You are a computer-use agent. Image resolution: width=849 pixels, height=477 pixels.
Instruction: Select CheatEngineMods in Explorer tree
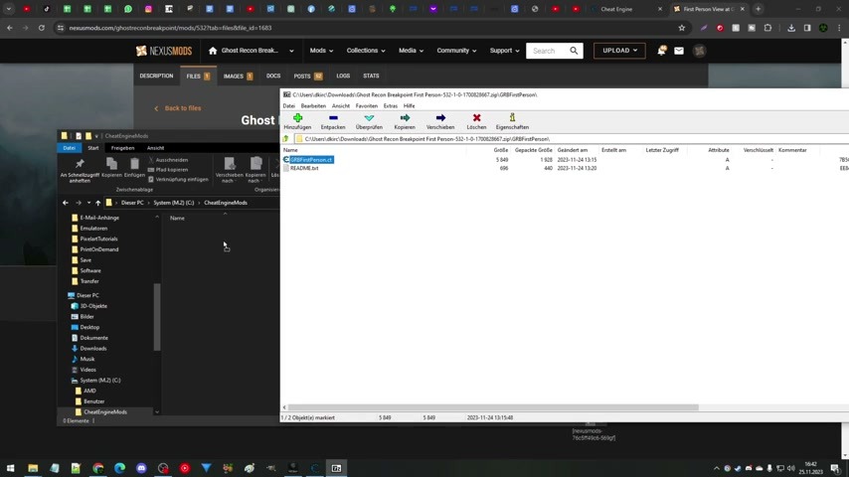105,412
